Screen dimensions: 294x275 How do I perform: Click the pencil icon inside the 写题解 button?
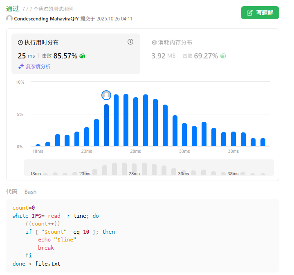pos(250,13)
